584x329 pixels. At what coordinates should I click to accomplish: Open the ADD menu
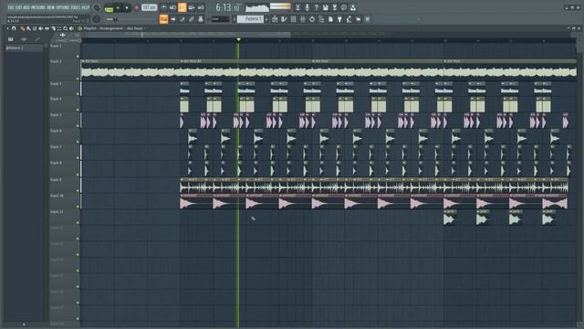tap(26, 7)
